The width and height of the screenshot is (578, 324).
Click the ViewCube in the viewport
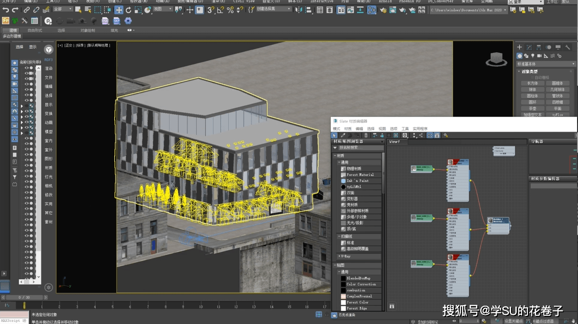[496, 59]
